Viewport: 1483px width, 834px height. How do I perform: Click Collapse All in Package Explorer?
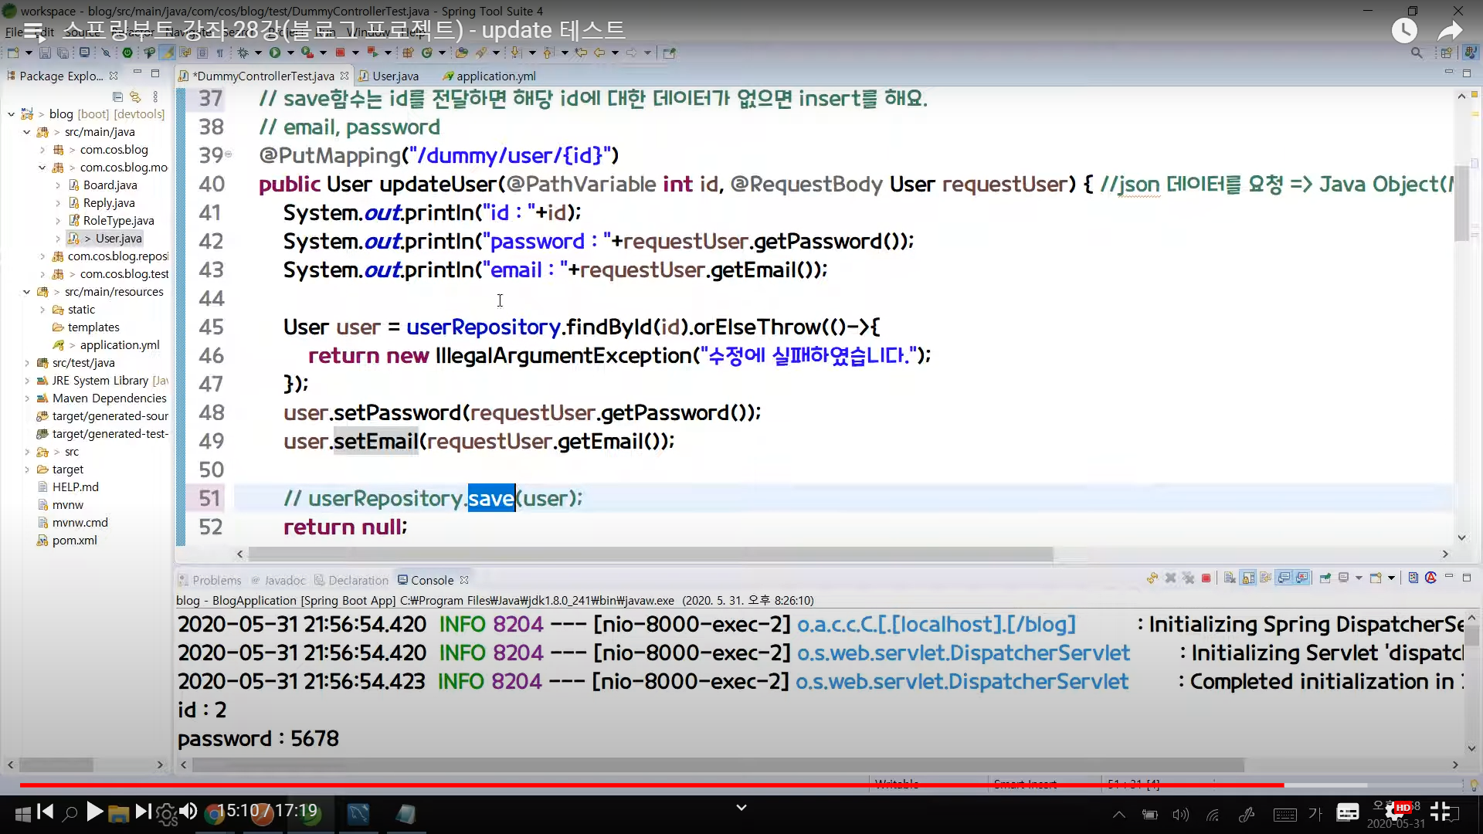[x=117, y=97]
